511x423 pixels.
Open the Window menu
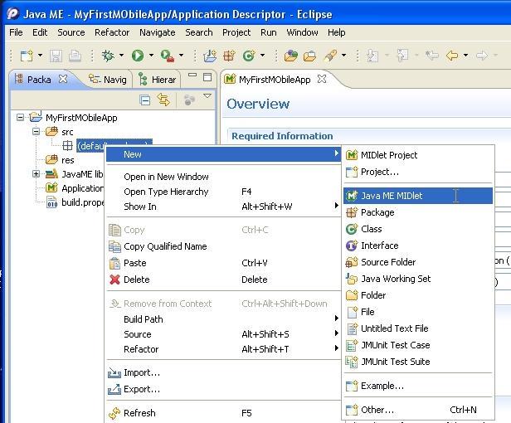click(302, 32)
